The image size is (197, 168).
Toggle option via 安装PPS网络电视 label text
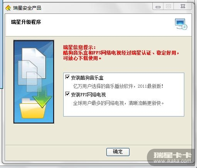coord(88,95)
